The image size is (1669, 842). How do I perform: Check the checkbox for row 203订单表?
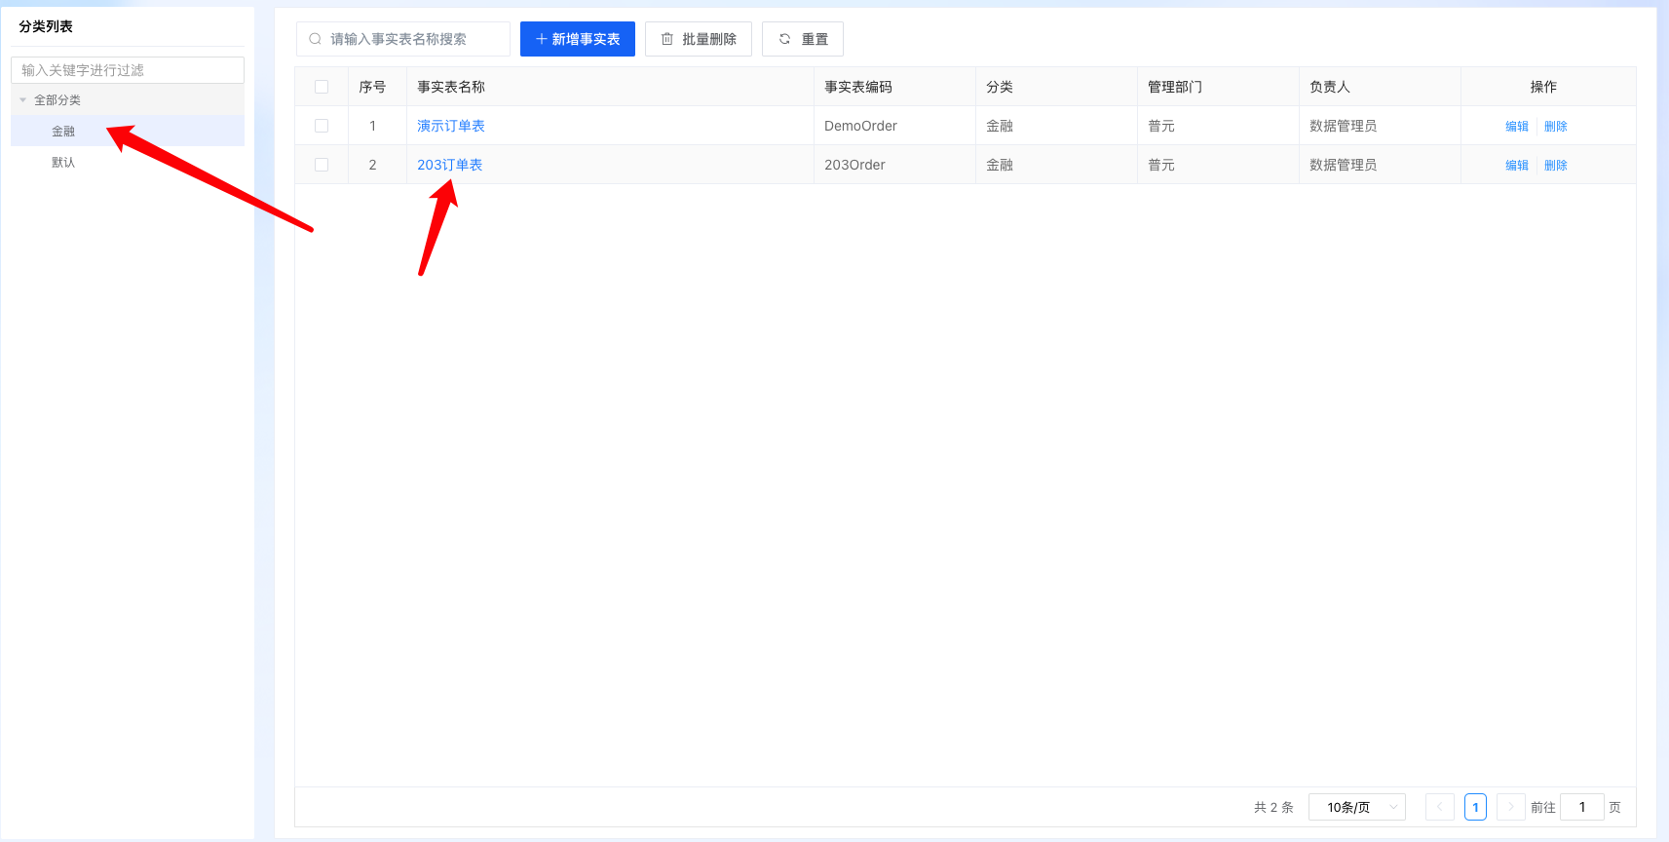322,165
